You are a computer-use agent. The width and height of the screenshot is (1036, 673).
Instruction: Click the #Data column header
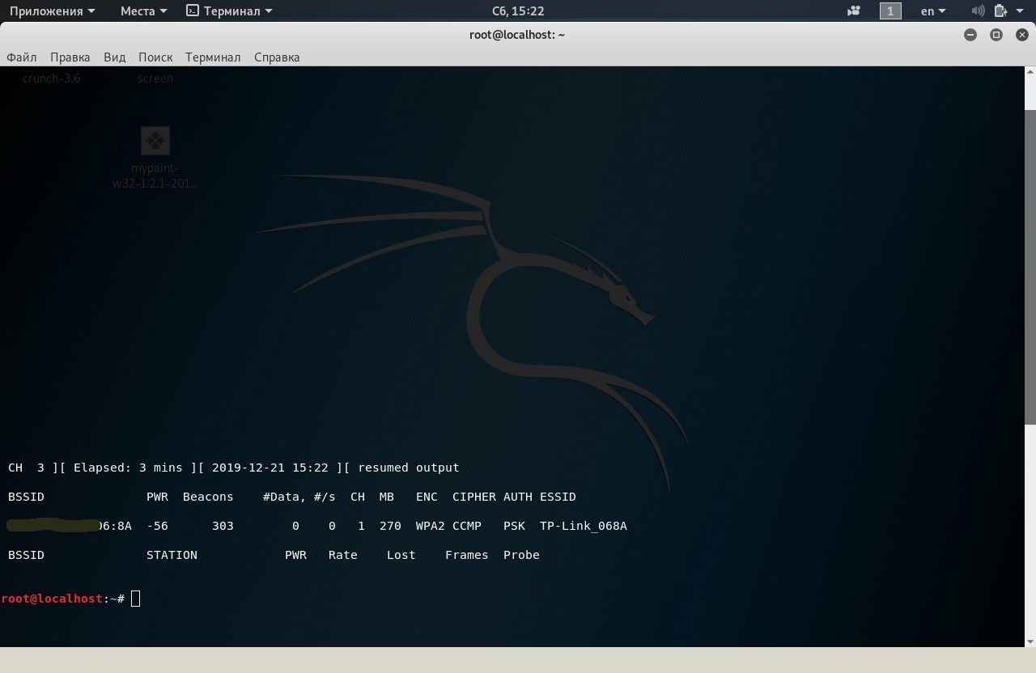point(284,497)
